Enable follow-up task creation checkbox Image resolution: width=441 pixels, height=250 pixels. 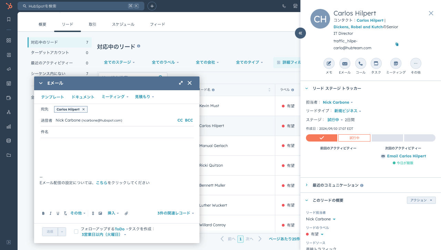[x=76, y=232]
